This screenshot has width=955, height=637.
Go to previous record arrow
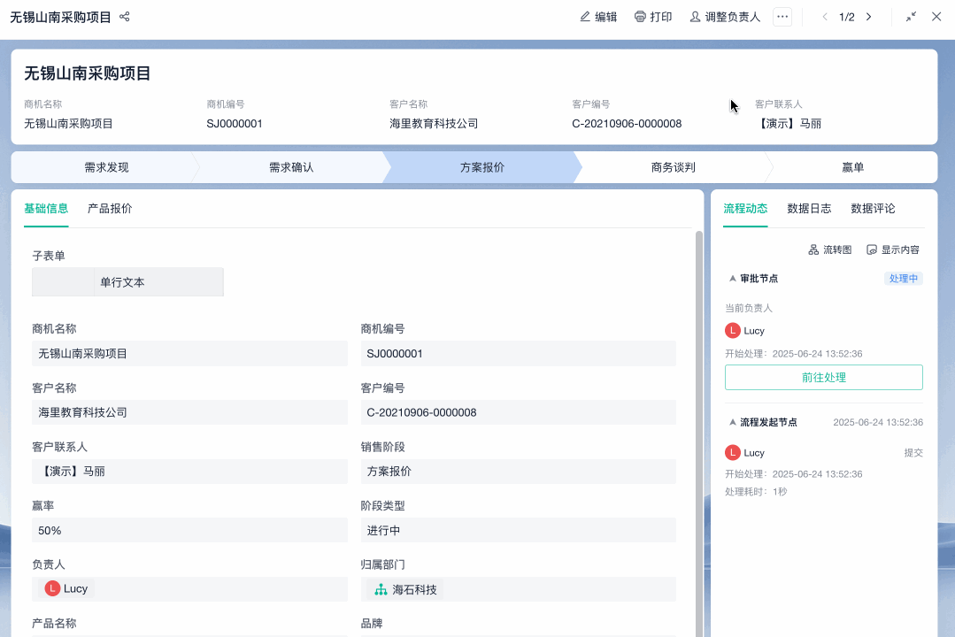825,17
